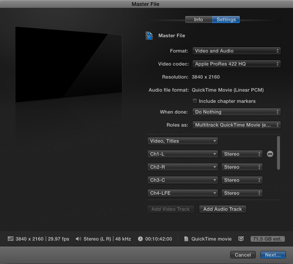This screenshot has height=264, width=293.
Task: Change Stereo format for Ch2-R track
Action: 242,167
